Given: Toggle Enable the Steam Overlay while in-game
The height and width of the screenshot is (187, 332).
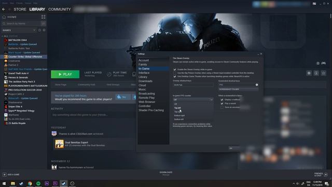Looking at the screenshot, I should (x=175, y=70).
